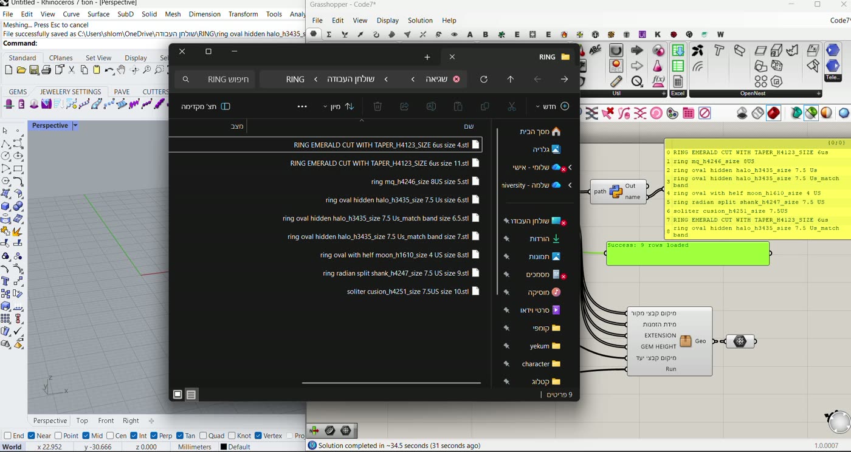Viewport: 851px width, 452px height.
Task: Click the Python script component icon on canvas
Action: (x=616, y=191)
